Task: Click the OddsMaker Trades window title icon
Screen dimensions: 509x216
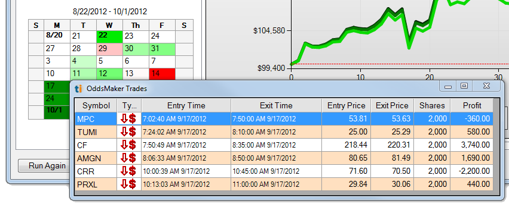Action: [78, 89]
